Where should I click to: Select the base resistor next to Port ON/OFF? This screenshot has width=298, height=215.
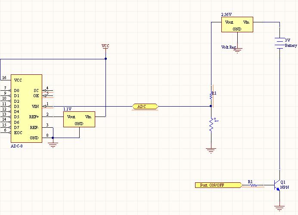point(253,185)
